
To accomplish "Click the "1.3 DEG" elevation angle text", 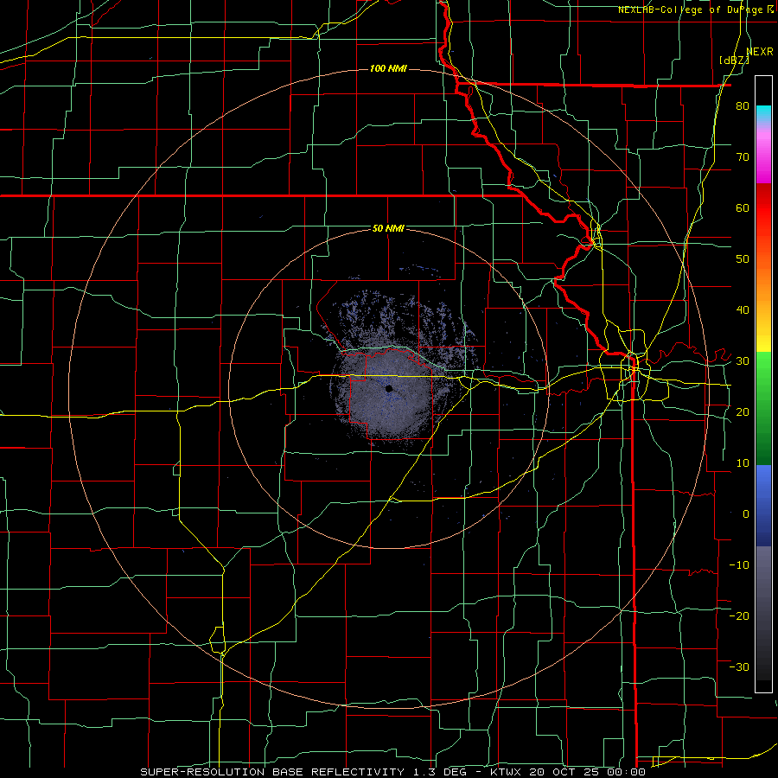I will 442,772.
